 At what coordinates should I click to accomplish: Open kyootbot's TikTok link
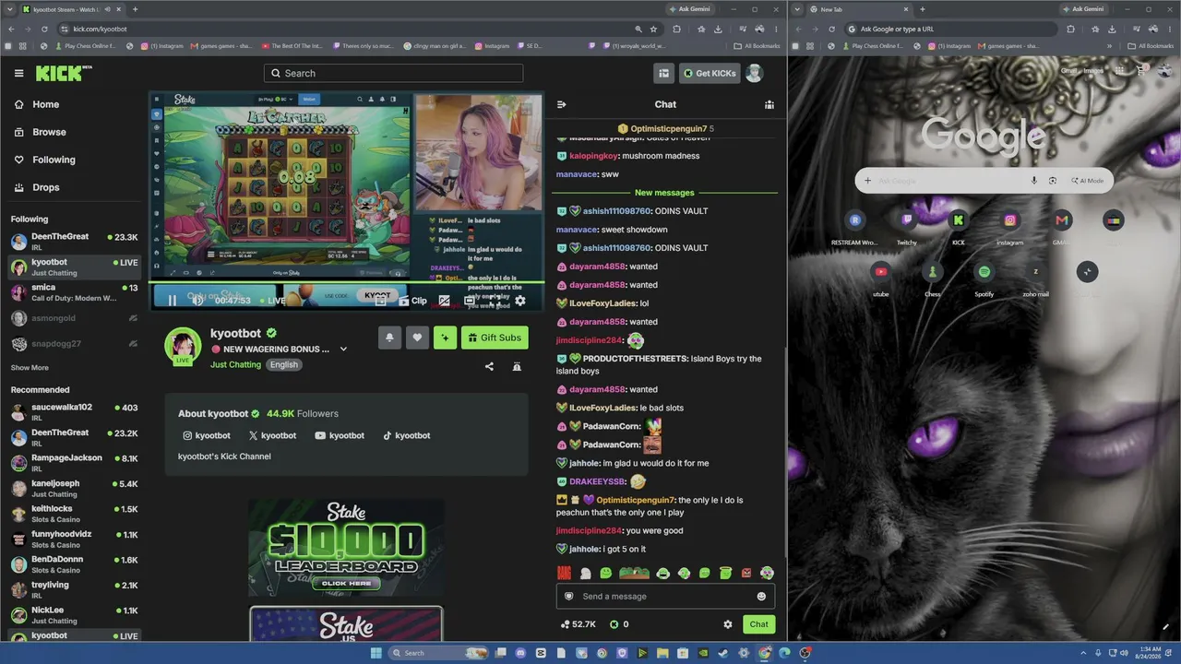pyautogui.click(x=406, y=435)
